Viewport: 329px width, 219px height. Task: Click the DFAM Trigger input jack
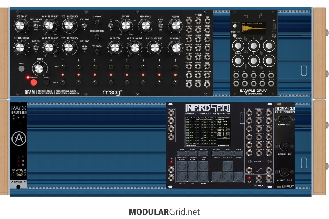tap(189, 21)
